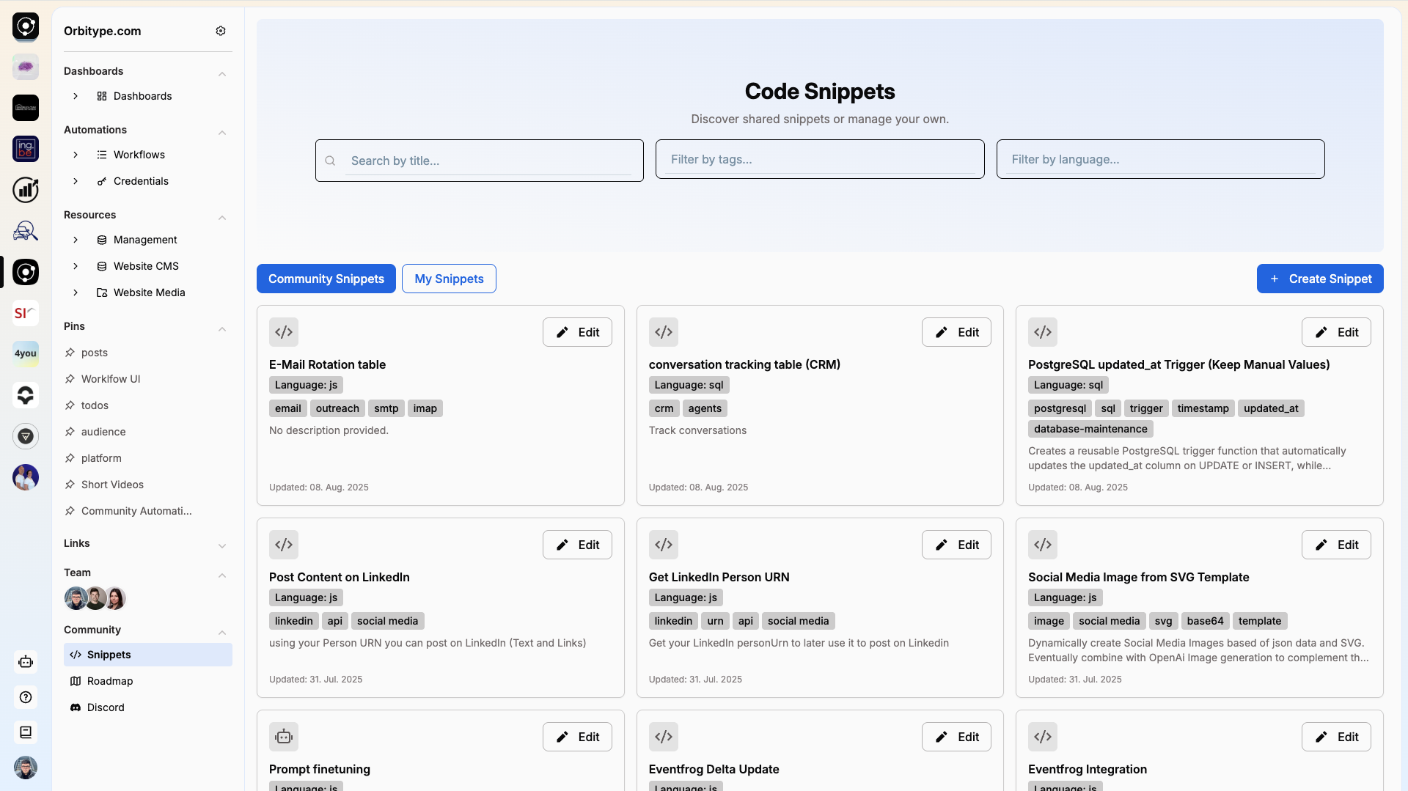The width and height of the screenshot is (1408, 791).
Task: Switch to Community Snippets tab
Action: click(x=326, y=279)
